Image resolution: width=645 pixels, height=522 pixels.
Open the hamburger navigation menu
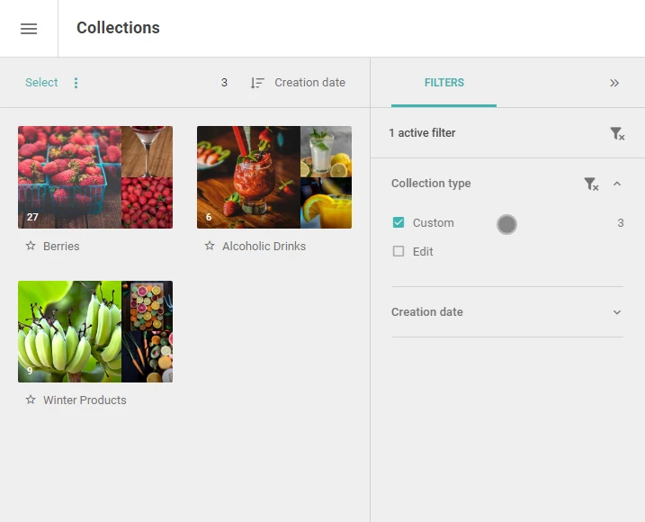click(x=29, y=29)
